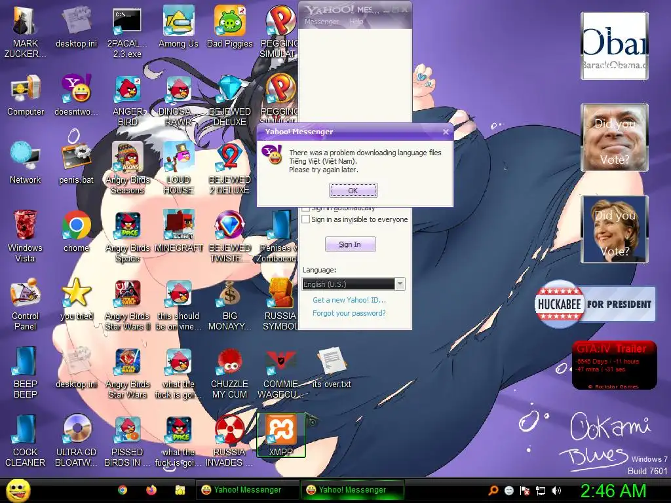Open the tray volume speaker icon
The width and height of the screenshot is (671, 503).
[x=556, y=491]
